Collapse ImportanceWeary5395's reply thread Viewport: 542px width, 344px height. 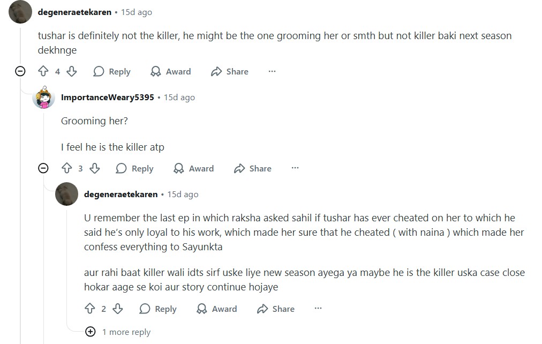click(43, 168)
